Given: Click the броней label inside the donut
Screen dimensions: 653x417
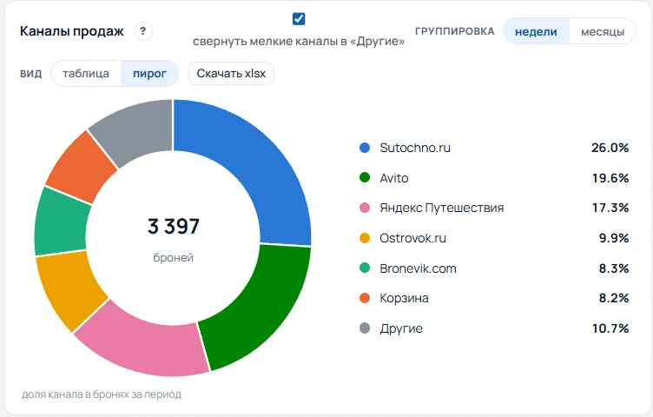Looking at the screenshot, I should tap(174, 257).
